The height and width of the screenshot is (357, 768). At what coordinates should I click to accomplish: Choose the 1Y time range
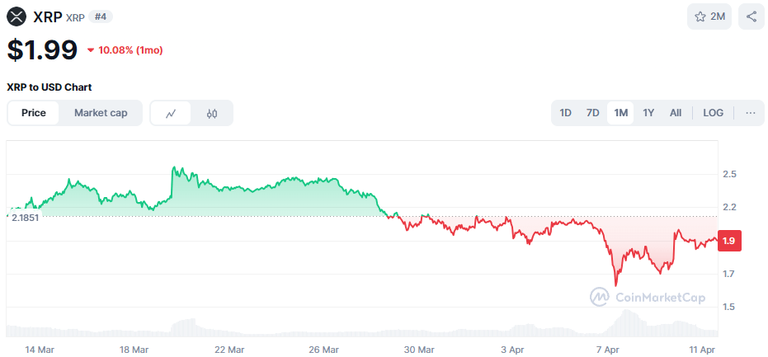pyautogui.click(x=648, y=113)
